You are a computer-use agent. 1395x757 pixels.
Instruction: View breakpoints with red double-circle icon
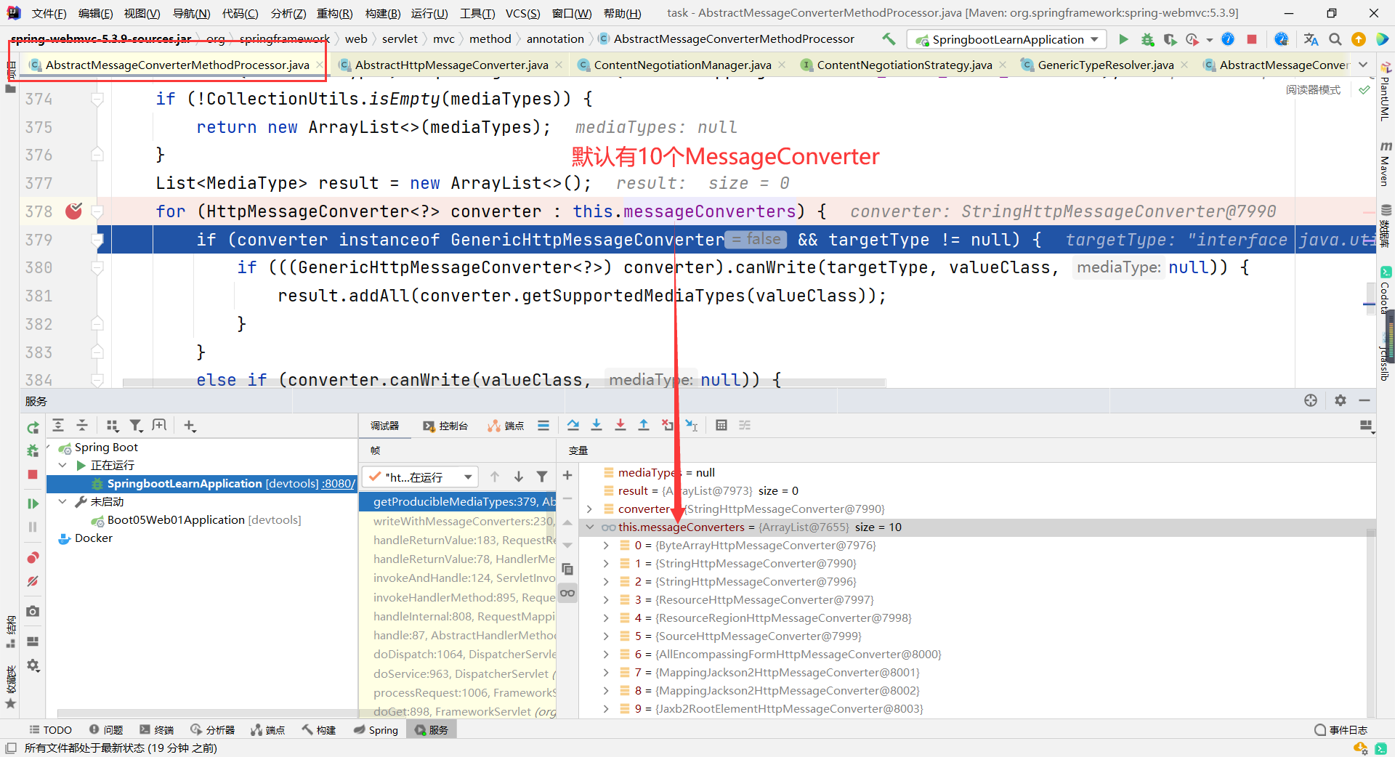pos(33,558)
